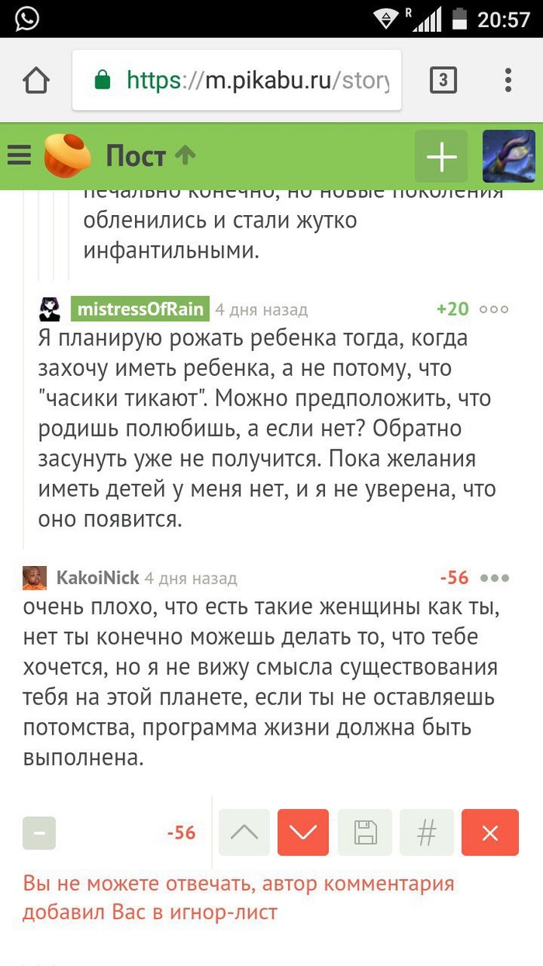
Task: Open mistressOfRain user profile
Action: click(140, 309)
